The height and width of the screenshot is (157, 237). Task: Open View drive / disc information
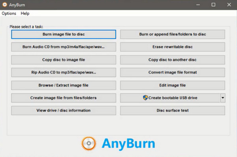[x=64, y=111]
